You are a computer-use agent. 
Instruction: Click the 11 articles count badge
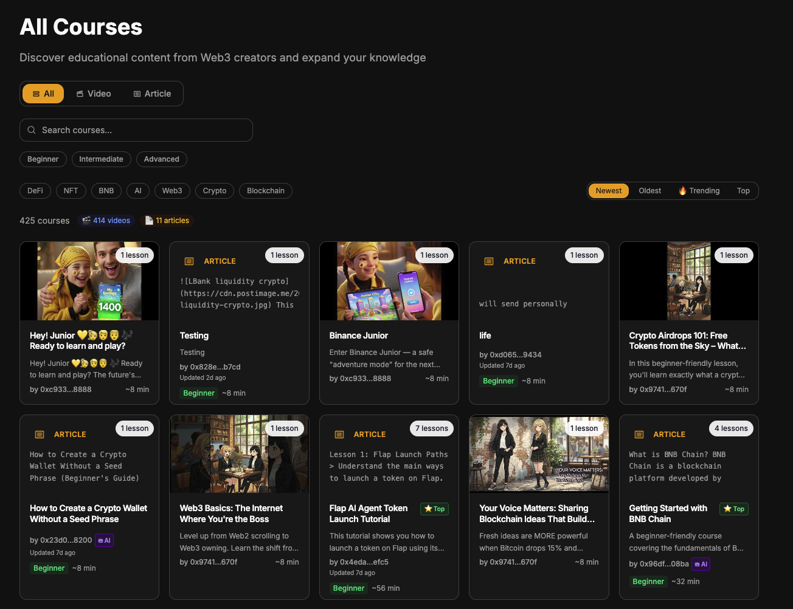pyautogui.click(x=167, y=221)
